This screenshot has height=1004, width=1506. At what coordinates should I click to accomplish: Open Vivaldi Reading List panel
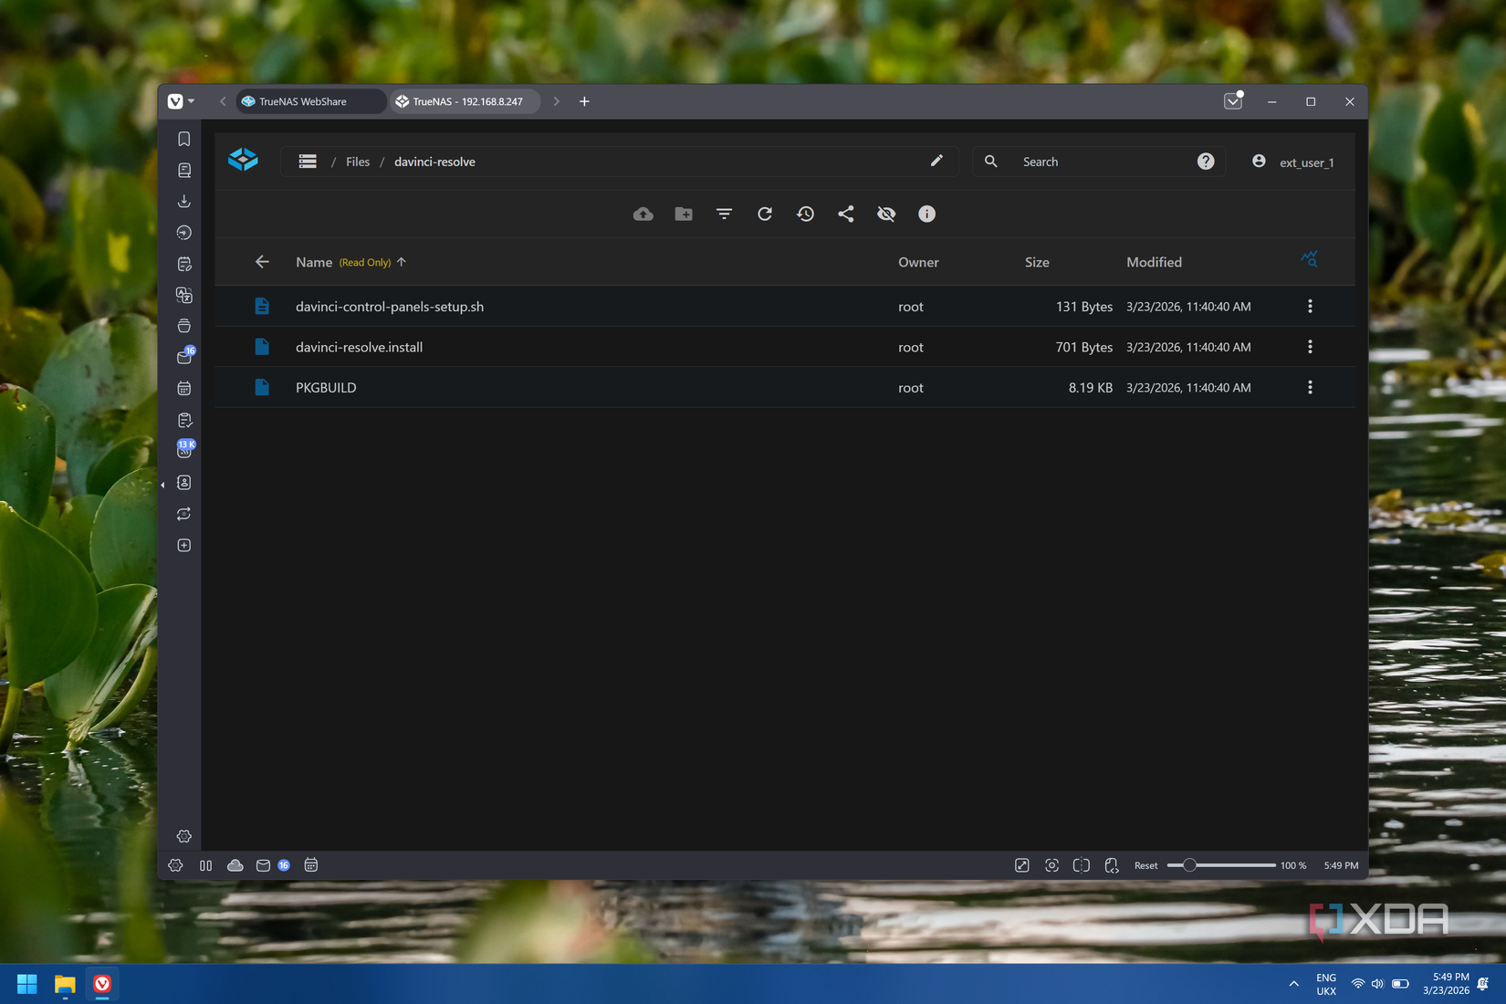[x=183, y=170]
